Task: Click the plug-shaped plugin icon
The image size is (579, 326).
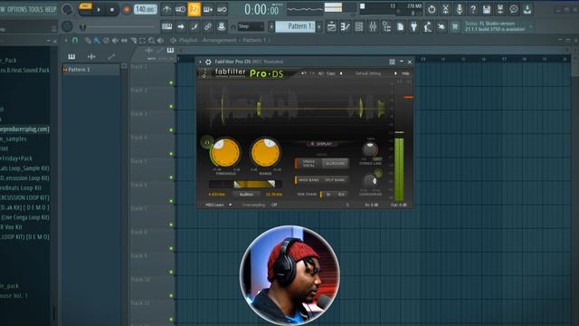Action: (x=414, y=26)
